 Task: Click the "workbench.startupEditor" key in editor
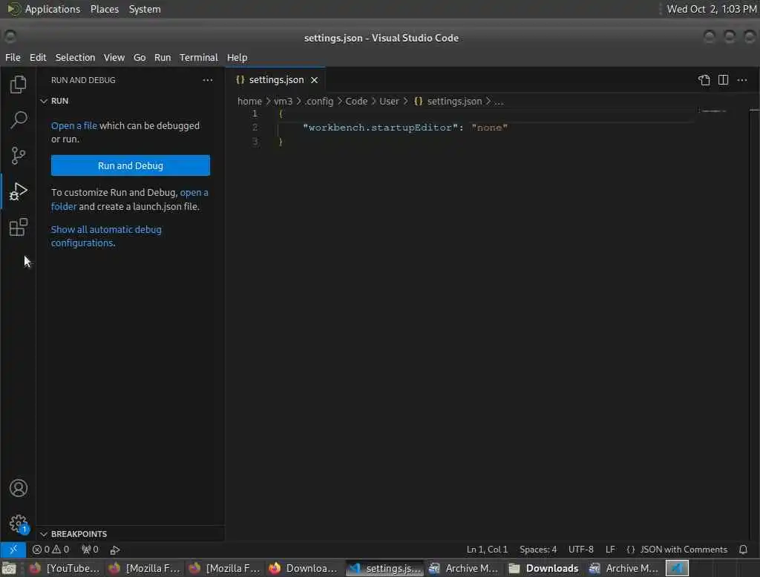[x=380, y=128]
